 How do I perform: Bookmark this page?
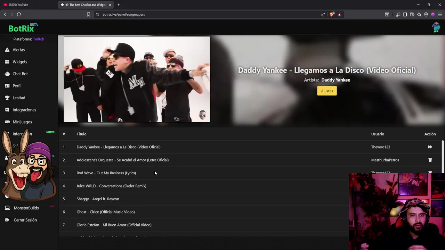pos(88,15)
